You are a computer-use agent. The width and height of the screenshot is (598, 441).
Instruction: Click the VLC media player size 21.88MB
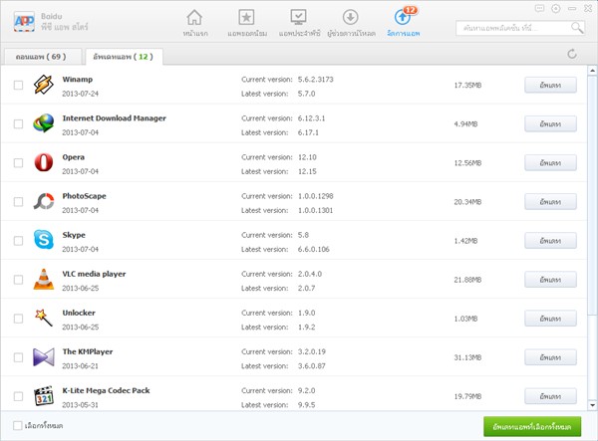[x=467, y=280]
